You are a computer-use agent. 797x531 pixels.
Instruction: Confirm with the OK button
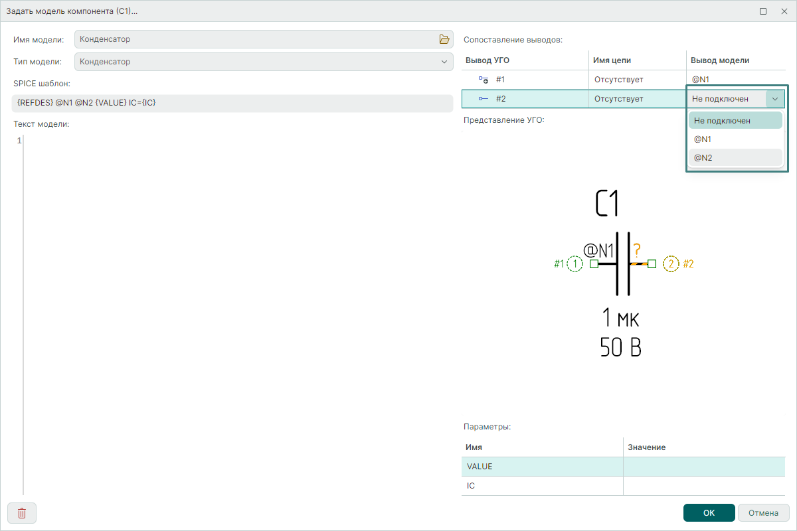709,513
